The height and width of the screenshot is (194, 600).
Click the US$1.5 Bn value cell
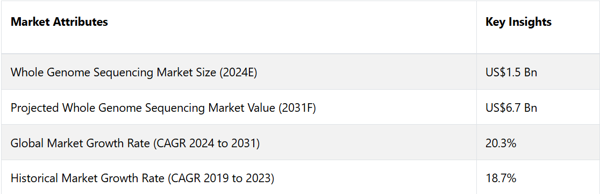pos(511,72)
